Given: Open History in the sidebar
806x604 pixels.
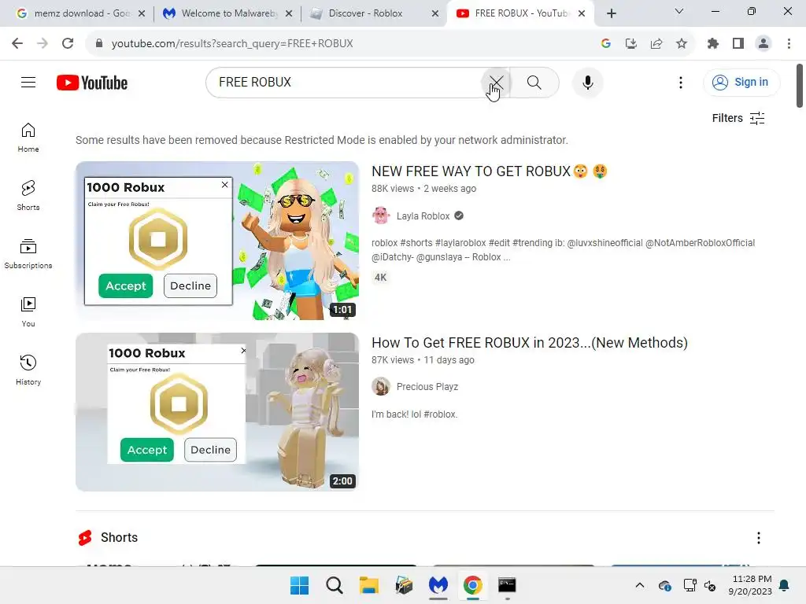Looking at the screenshot, I should pyautogui.click(x=28, y=370).
